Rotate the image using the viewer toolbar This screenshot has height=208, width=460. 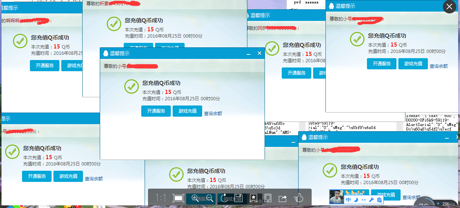tap(224, 198)
